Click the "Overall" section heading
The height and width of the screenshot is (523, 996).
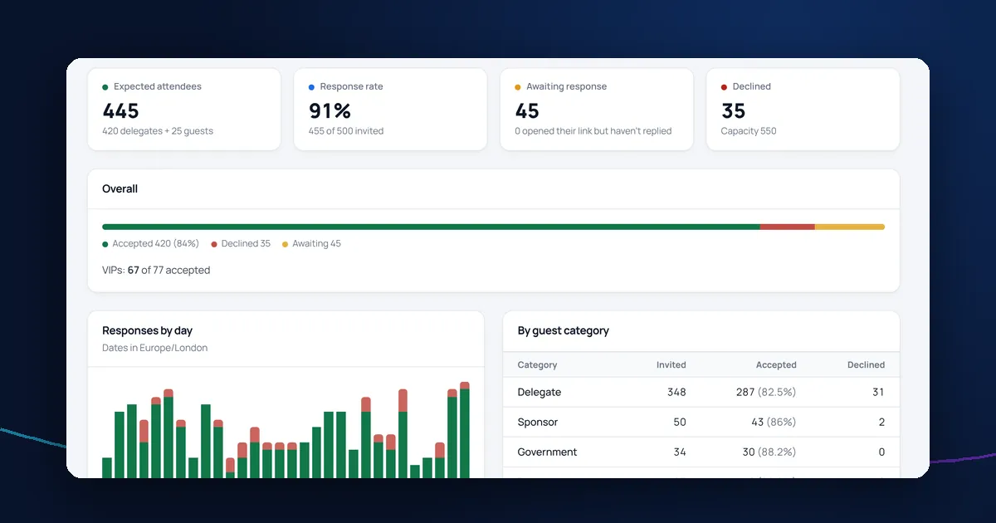120,189
